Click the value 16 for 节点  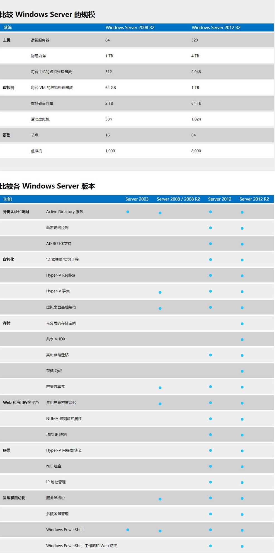click(107, 135)
